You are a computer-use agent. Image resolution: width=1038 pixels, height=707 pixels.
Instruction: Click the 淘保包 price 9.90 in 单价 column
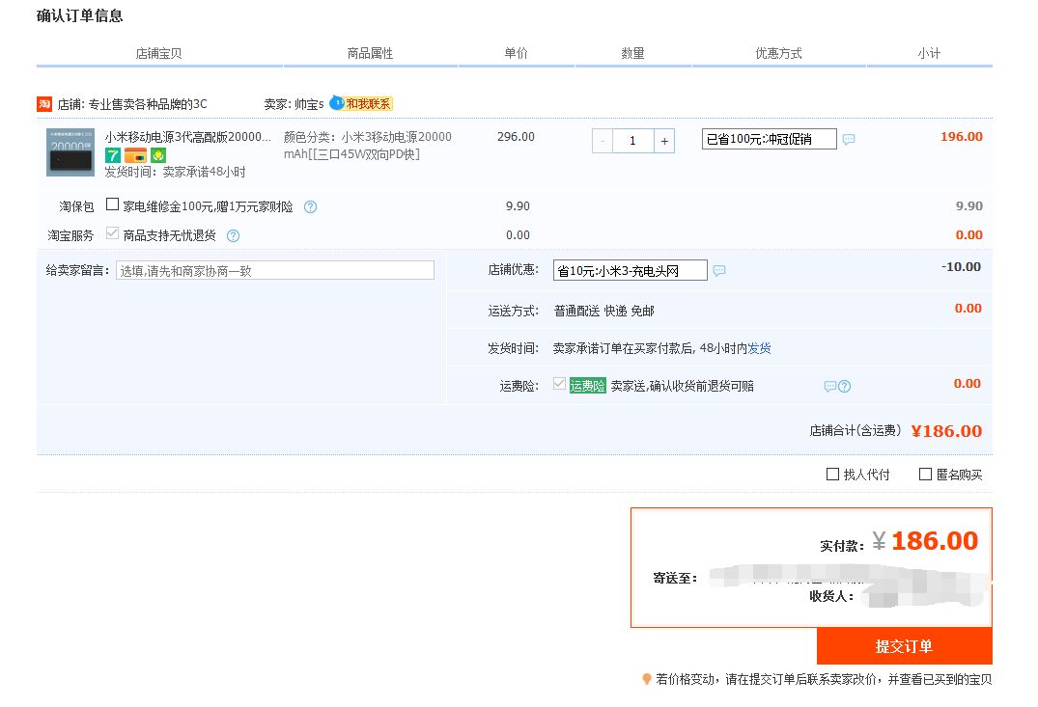point(518,205)
